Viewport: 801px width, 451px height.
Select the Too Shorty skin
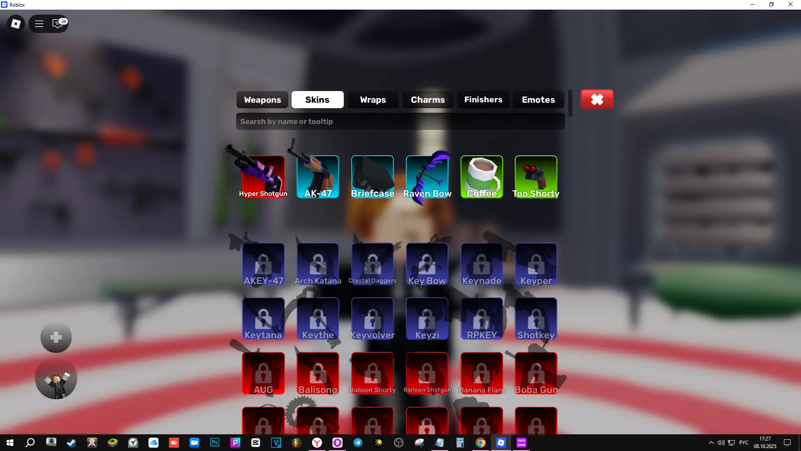pyautogui.click(x=536, y=177)
